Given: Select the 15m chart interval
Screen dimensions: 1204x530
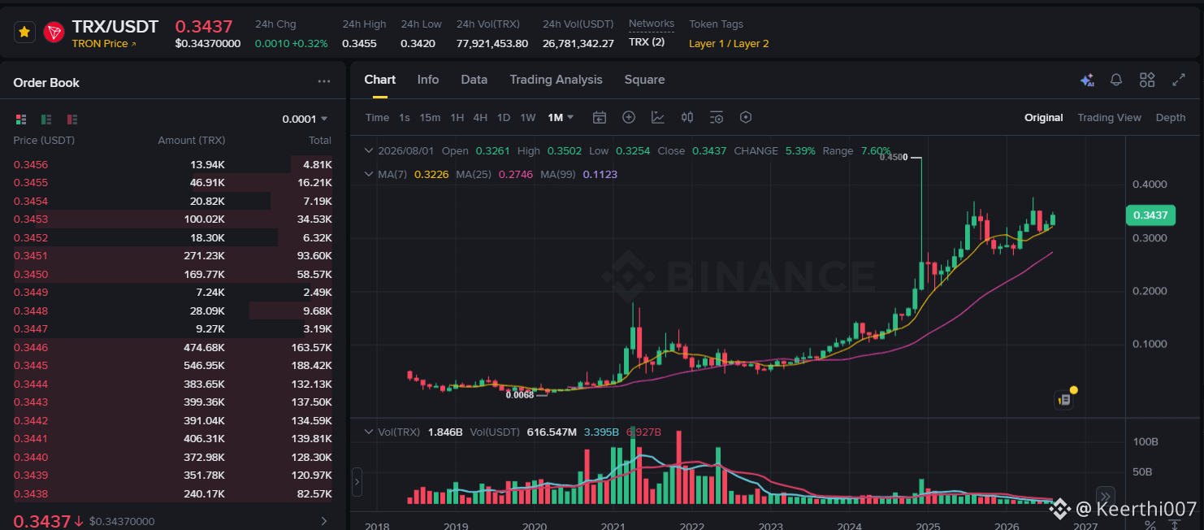Looking at the screenshot, I should pyautogui.click(x=430, y=118).
